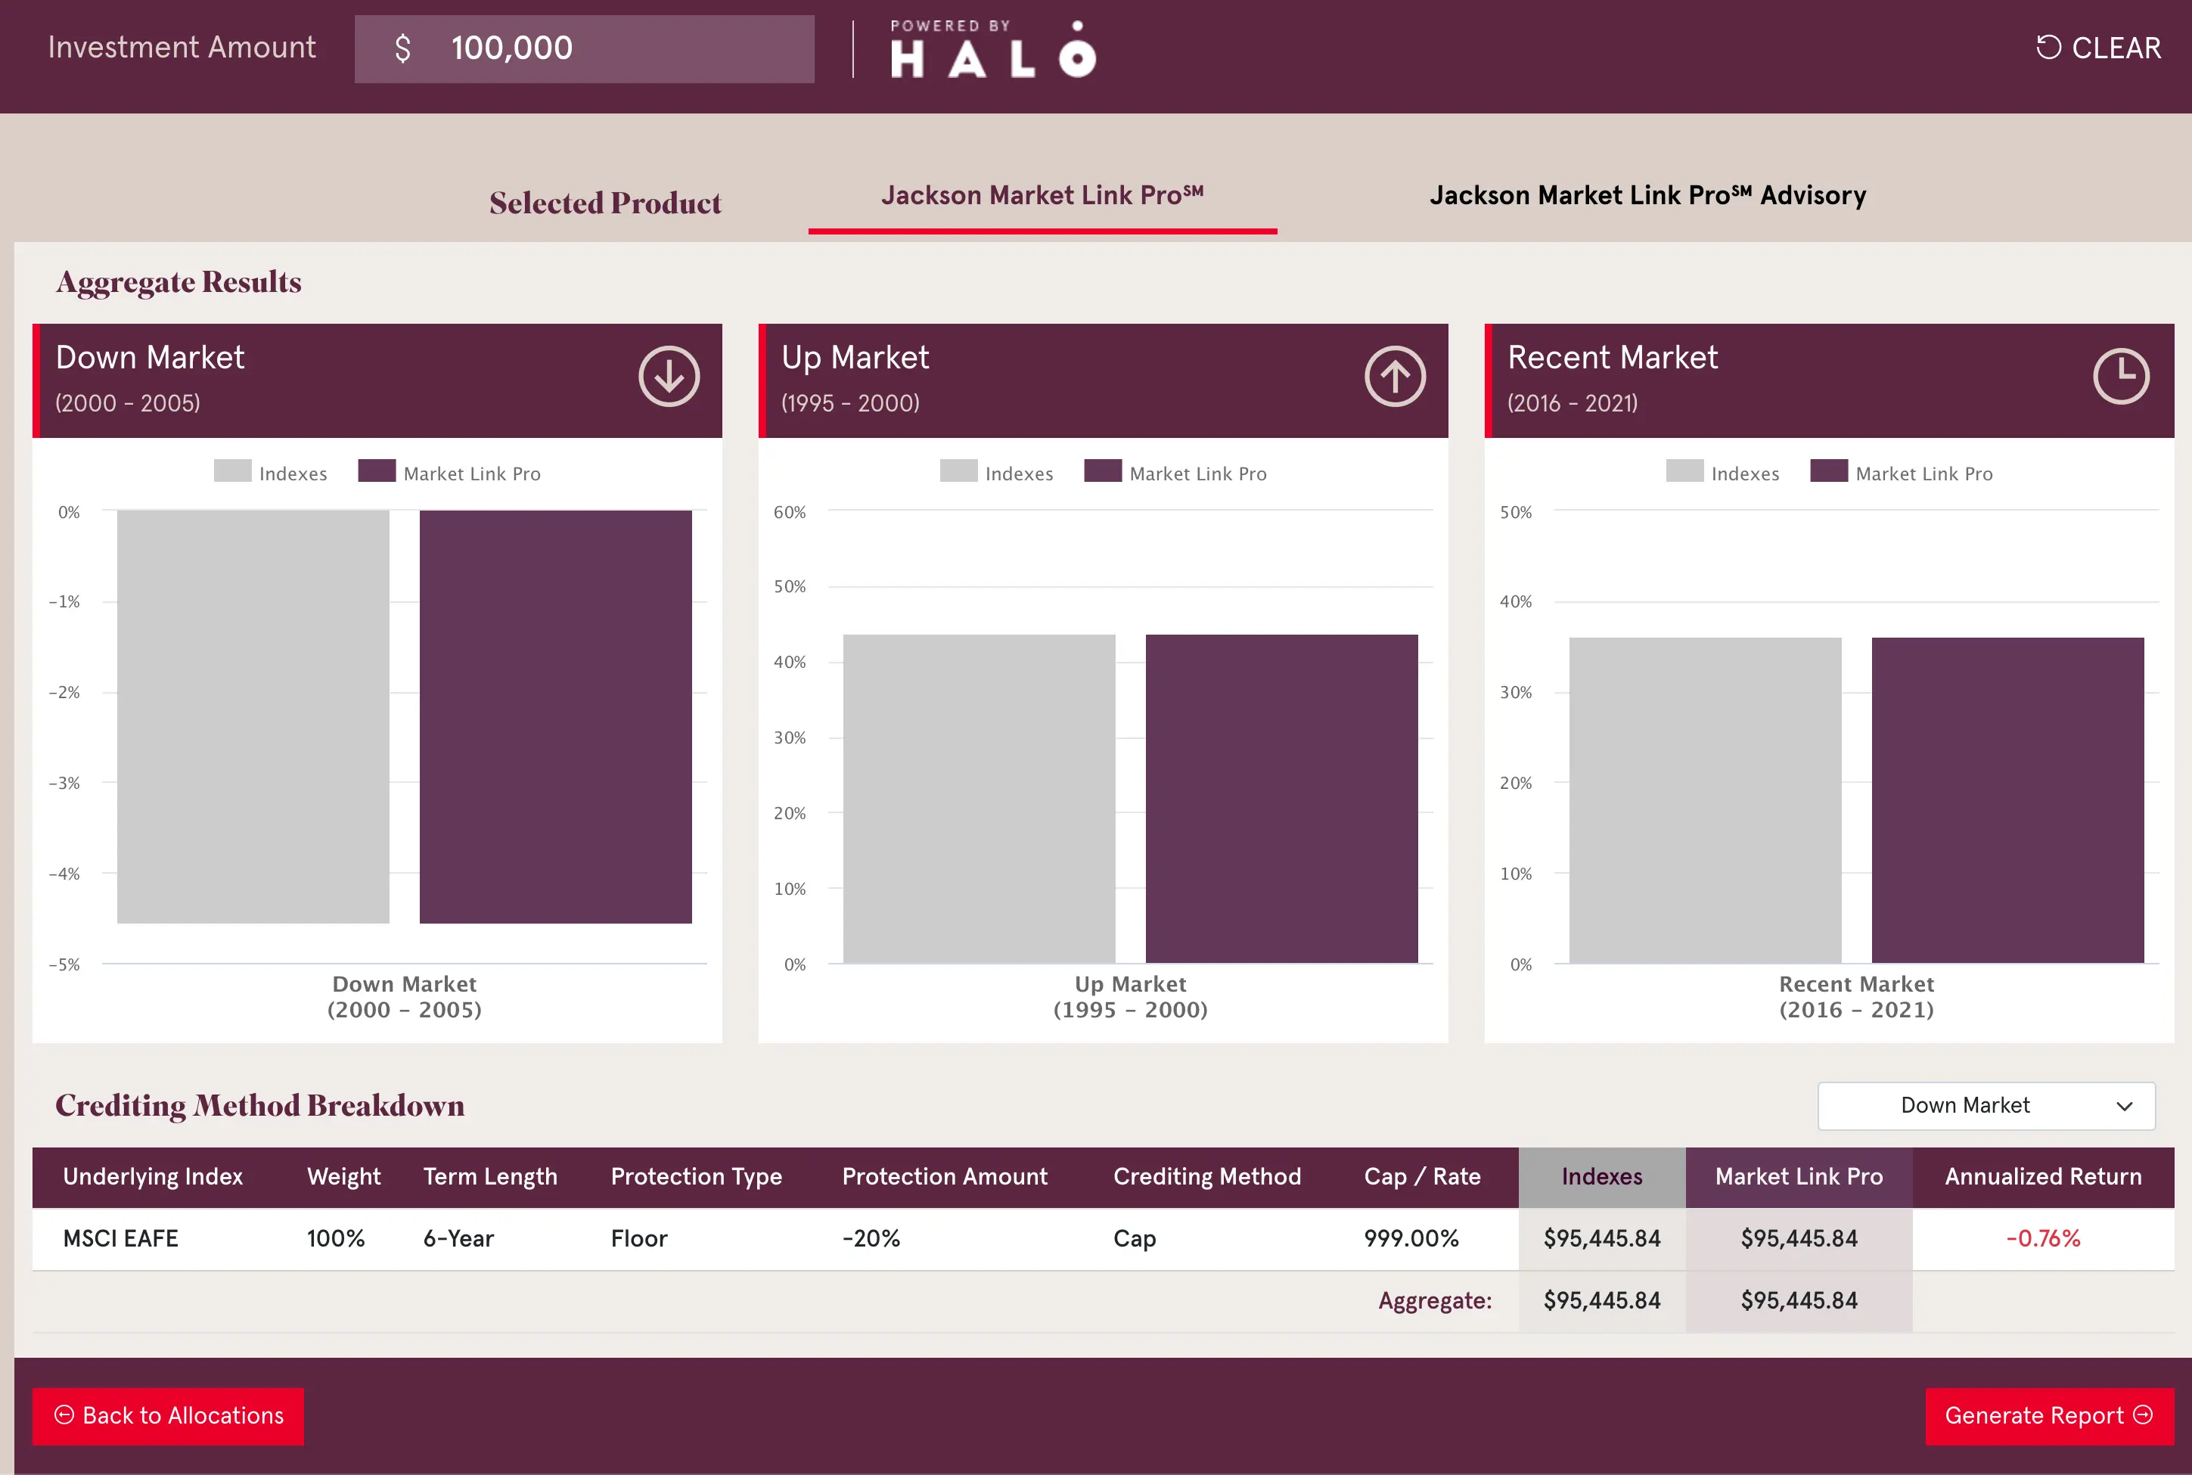Viewport: 2192px width, 1475px height.
Task: Click the CLEAR reset button
Action: click(x=2098, y=48)
